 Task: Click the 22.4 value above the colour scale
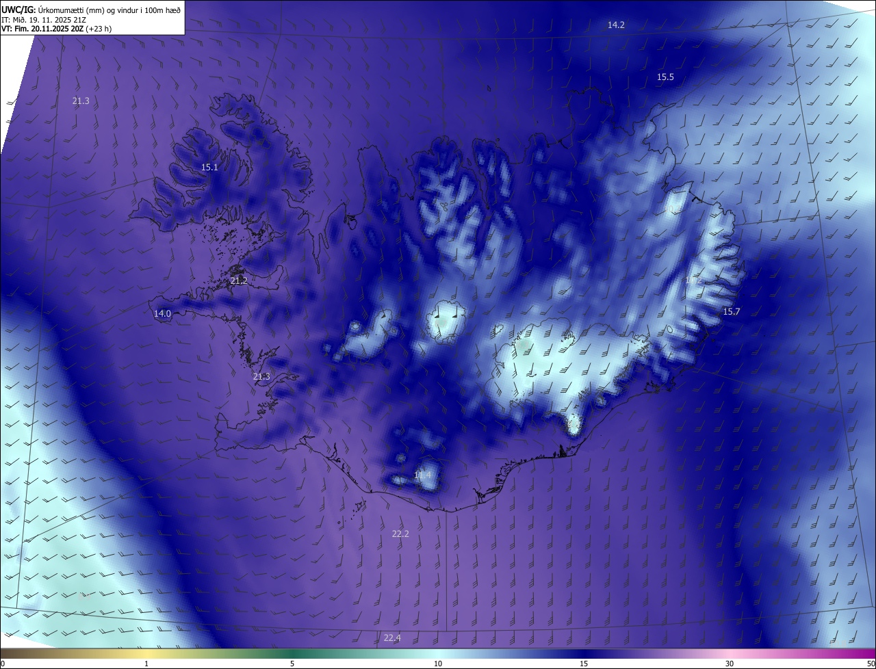(x=392, y=638)
